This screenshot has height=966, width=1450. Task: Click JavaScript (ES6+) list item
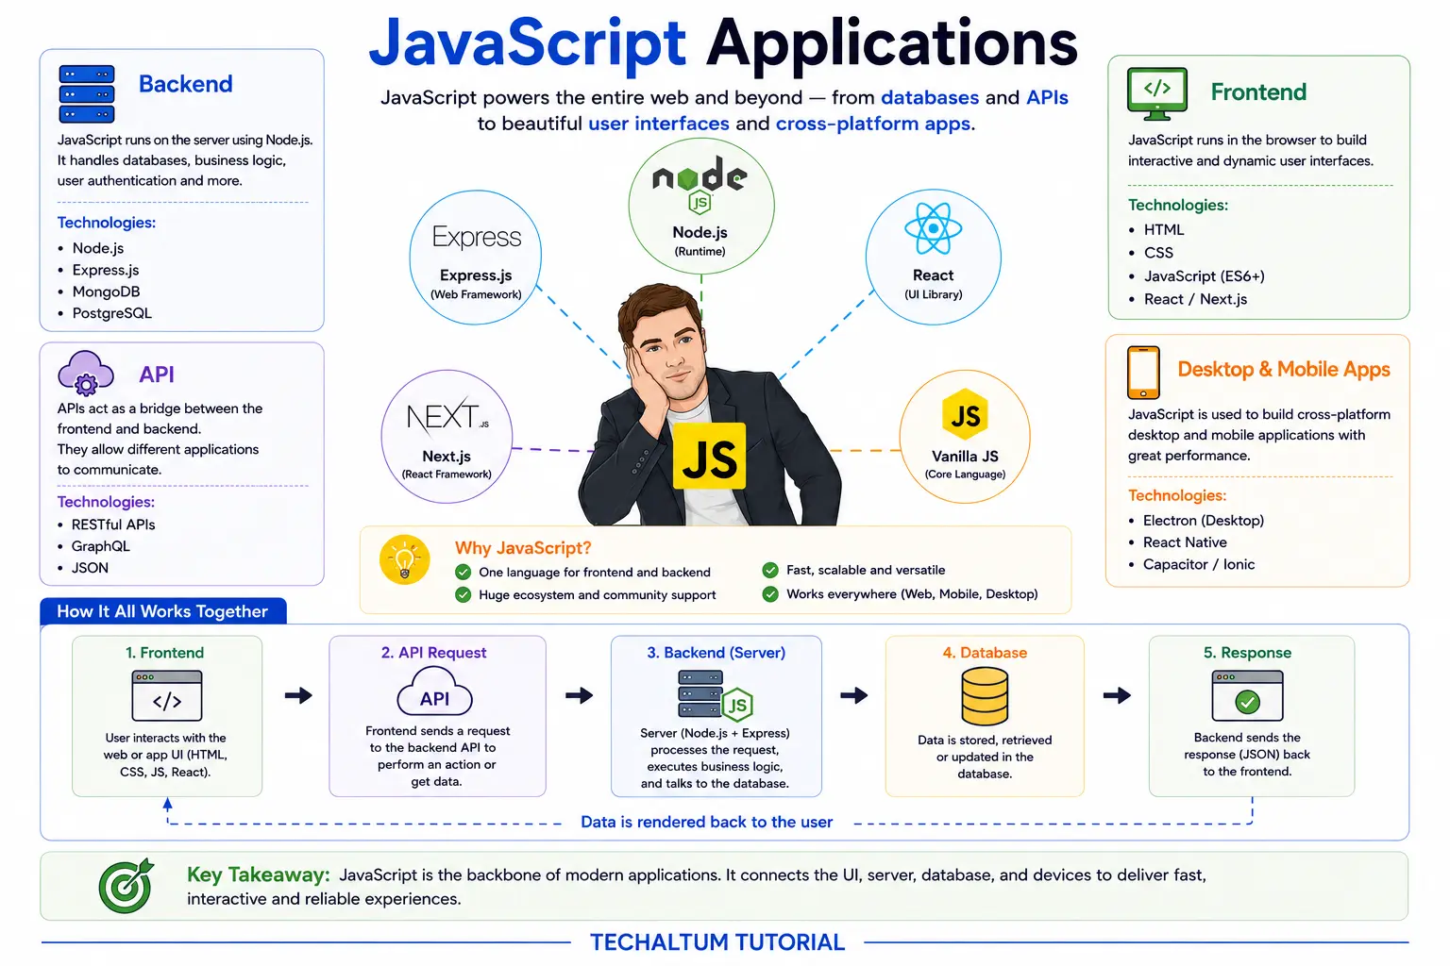(x=1204, y=276)
